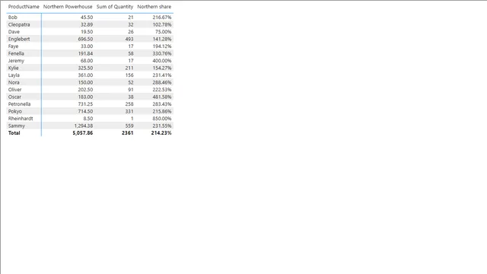The width and height of the screenshot is (487, 274).
Task: Select the Fenella product name cell
Action: (16, 53)
